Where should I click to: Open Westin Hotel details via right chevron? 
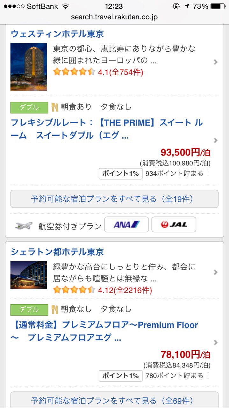click(216, 62)
